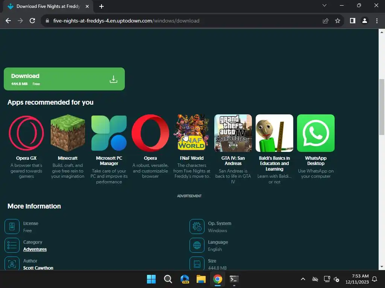Open the Adventures category link
Screen dimensions: 385x288
point(35,249)
